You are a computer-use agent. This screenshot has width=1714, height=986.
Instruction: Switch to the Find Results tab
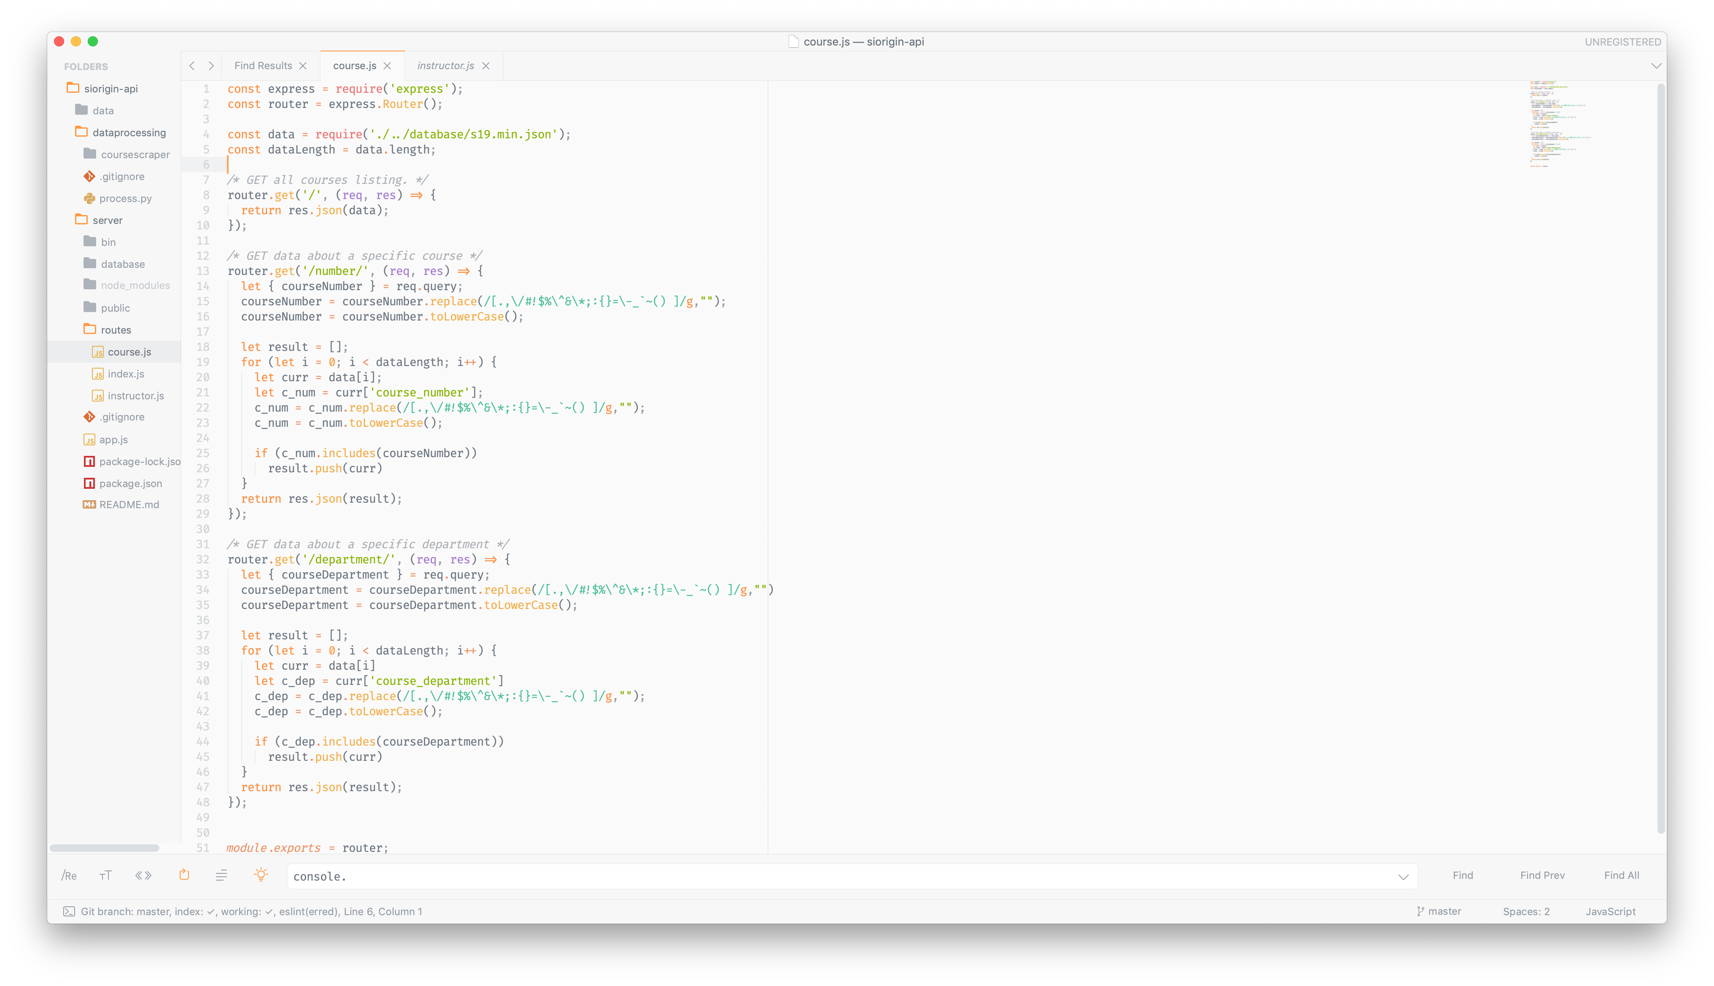click(263, 66)
